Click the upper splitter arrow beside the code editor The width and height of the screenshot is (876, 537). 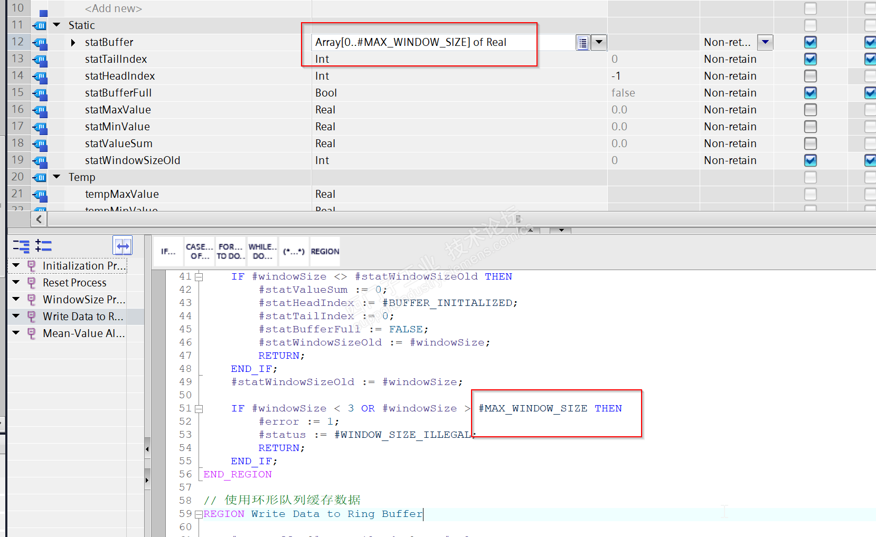click(x=147, y=449)
